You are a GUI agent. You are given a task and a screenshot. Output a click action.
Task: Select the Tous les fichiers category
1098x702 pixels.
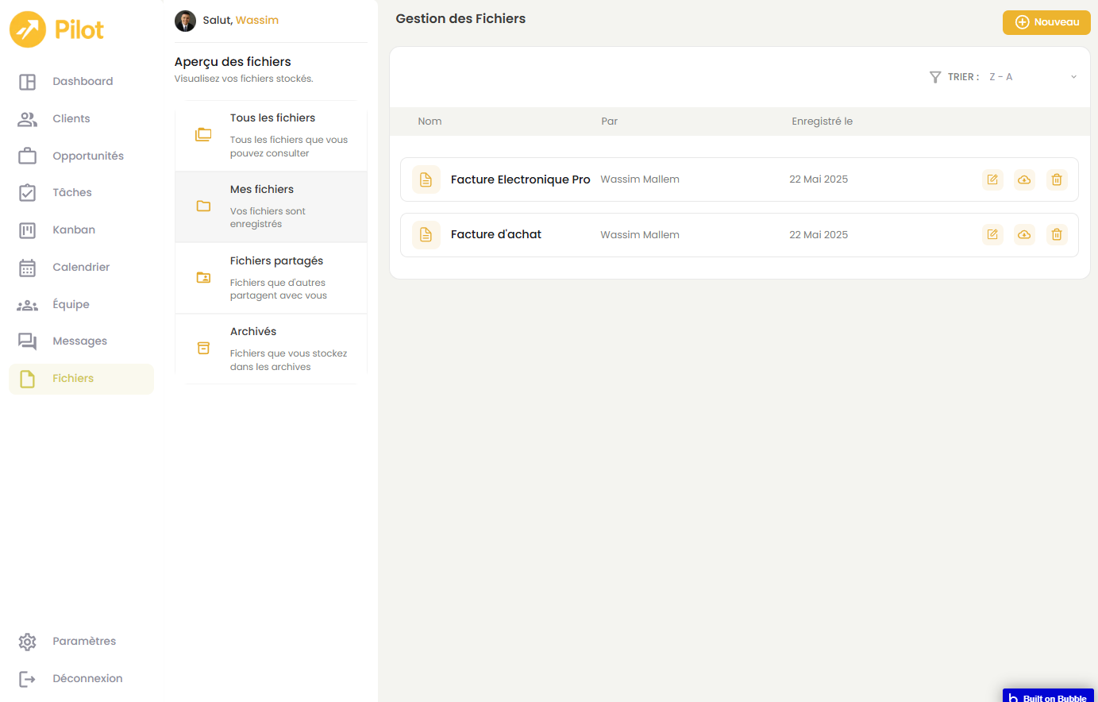(272, 135)
